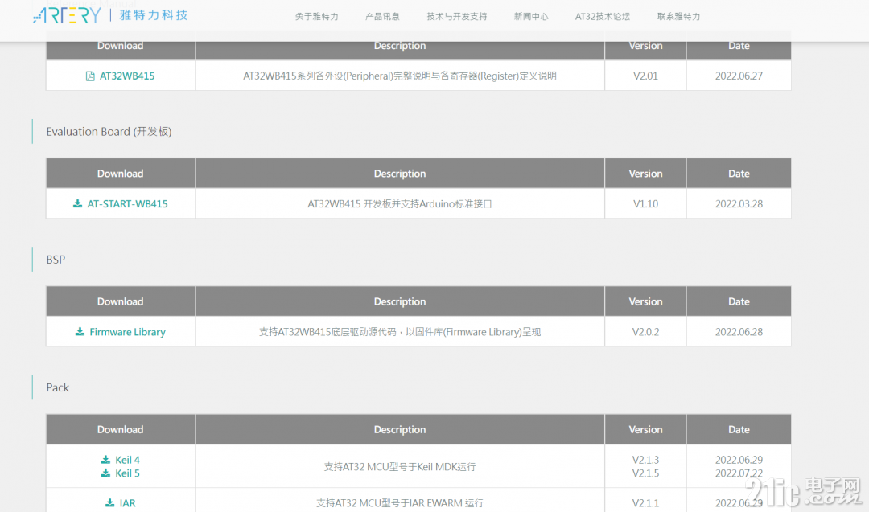The width and height of the screenshot is (869, 512).
Task: Click version V2.01 in the AT32WB415 row
Action: tap(645, 76)
